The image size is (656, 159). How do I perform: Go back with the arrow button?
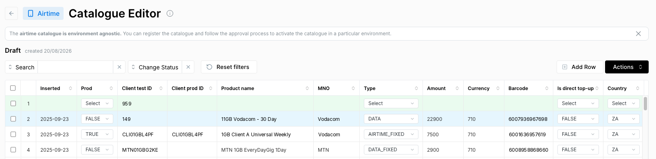click(x=11, y=13)
